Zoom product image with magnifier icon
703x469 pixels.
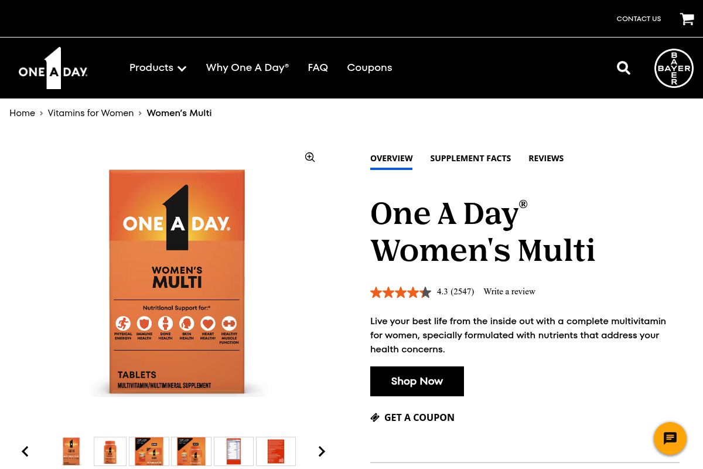pos(310,157)
